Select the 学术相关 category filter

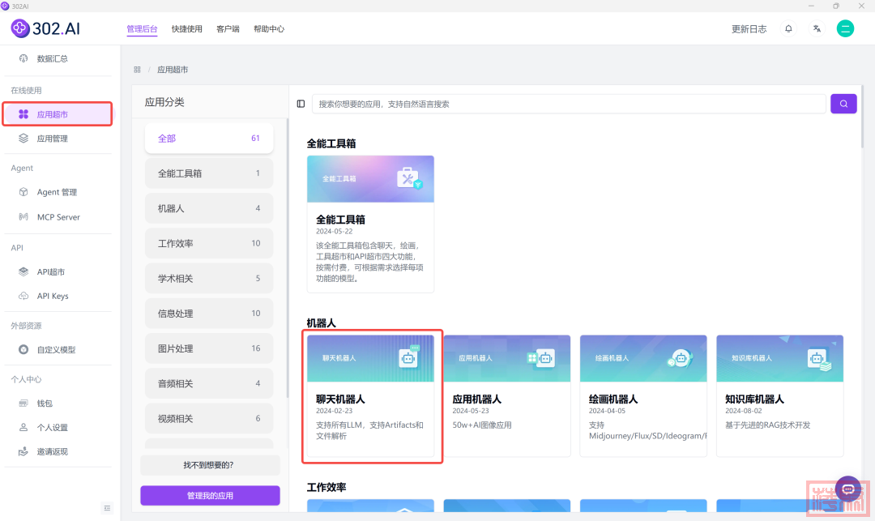click(x=209, y=279)
